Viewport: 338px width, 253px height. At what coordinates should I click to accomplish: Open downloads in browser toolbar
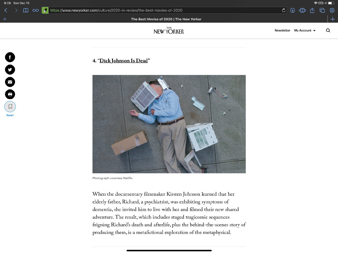293,10
